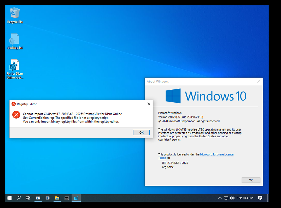Screen dimensions: 281x208
Task: Click OK in the Registry Editor error dialog
Action: coord(141,133)
